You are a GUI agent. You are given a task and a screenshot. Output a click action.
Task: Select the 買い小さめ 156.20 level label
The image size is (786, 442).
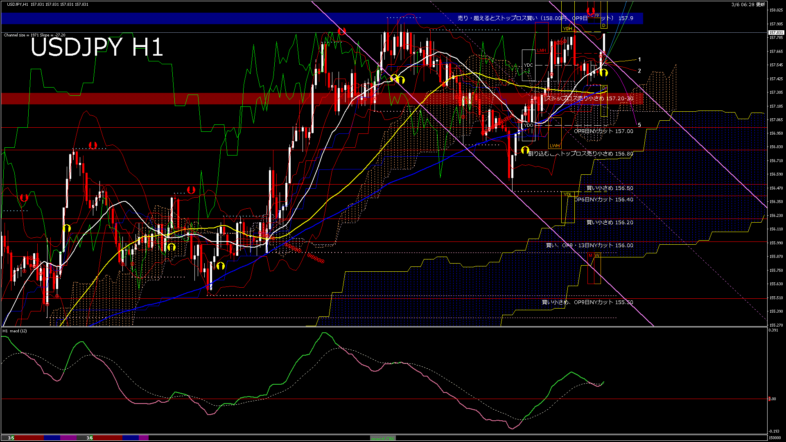click(x=610, y=223)
